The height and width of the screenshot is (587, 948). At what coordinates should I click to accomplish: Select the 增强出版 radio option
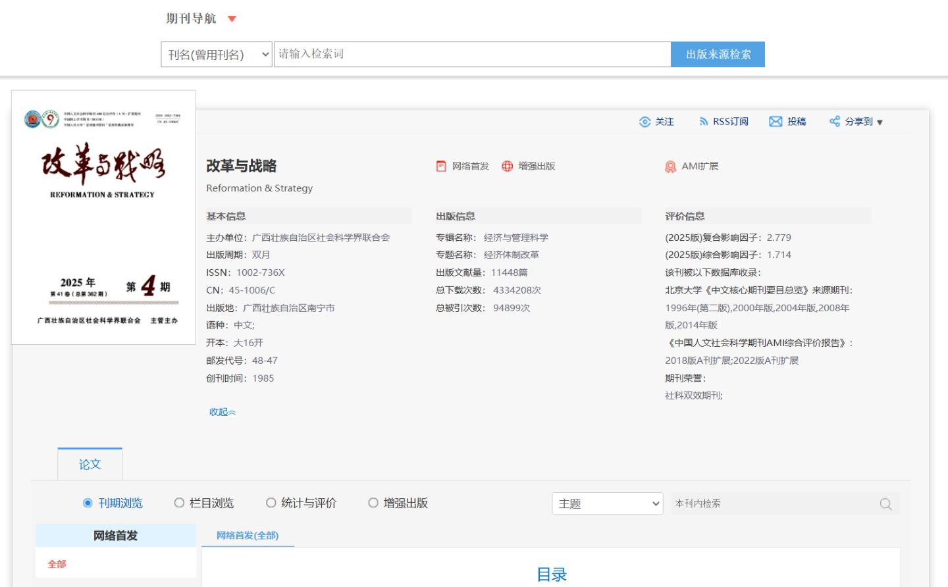click(x=373, y=503)
